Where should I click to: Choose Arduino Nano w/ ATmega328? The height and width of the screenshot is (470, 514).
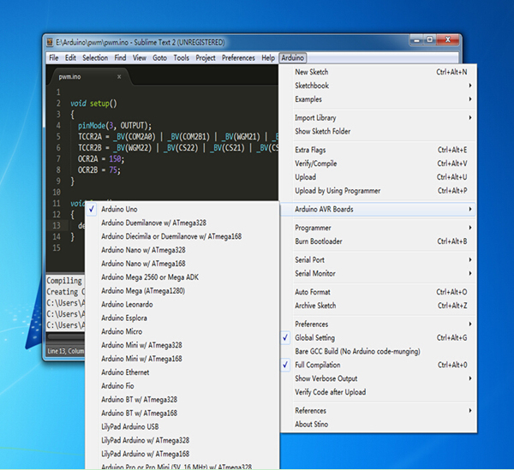[x=182, y=250]
